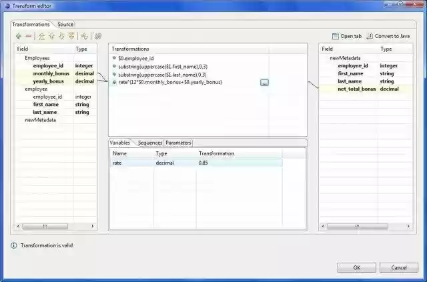This screenshot has height=282, width=427.
Task: Click the move to top arrow icon
Action: (42, 36)
